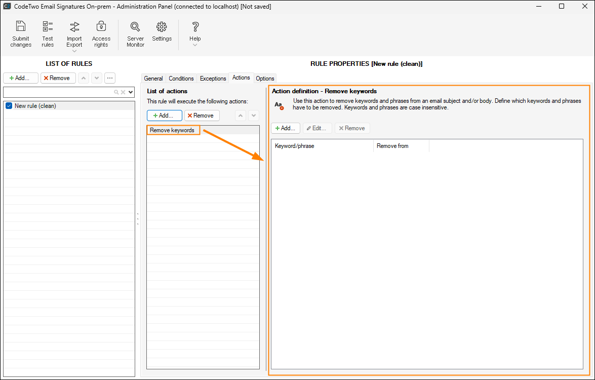Click Add in Action definition panel
The width and height of the screenshot is (595, 380).
coord(286,128)
